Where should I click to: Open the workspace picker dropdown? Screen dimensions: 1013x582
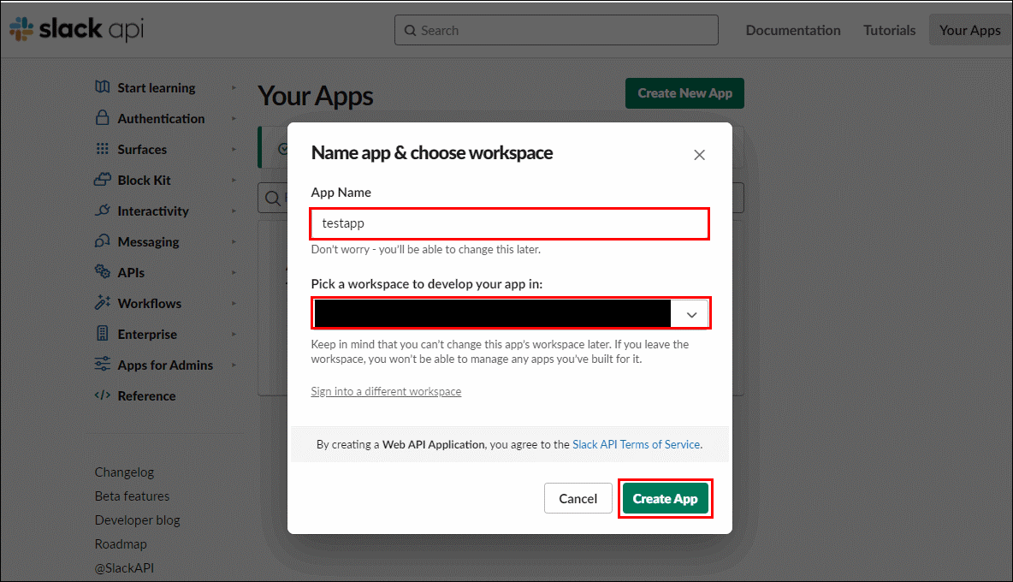pos(511,314)
